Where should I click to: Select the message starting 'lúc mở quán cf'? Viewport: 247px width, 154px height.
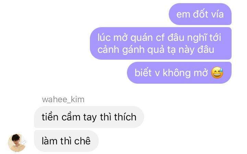161,43
